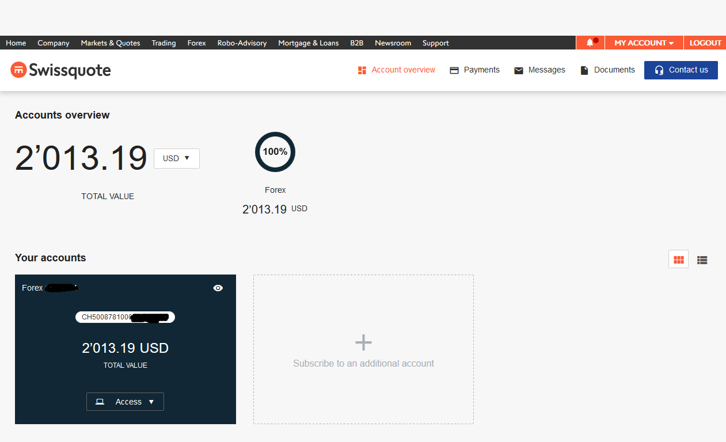Screen dimensions: 726x442
Task: Click the Forex label under the chart
Action: point(275,190)
